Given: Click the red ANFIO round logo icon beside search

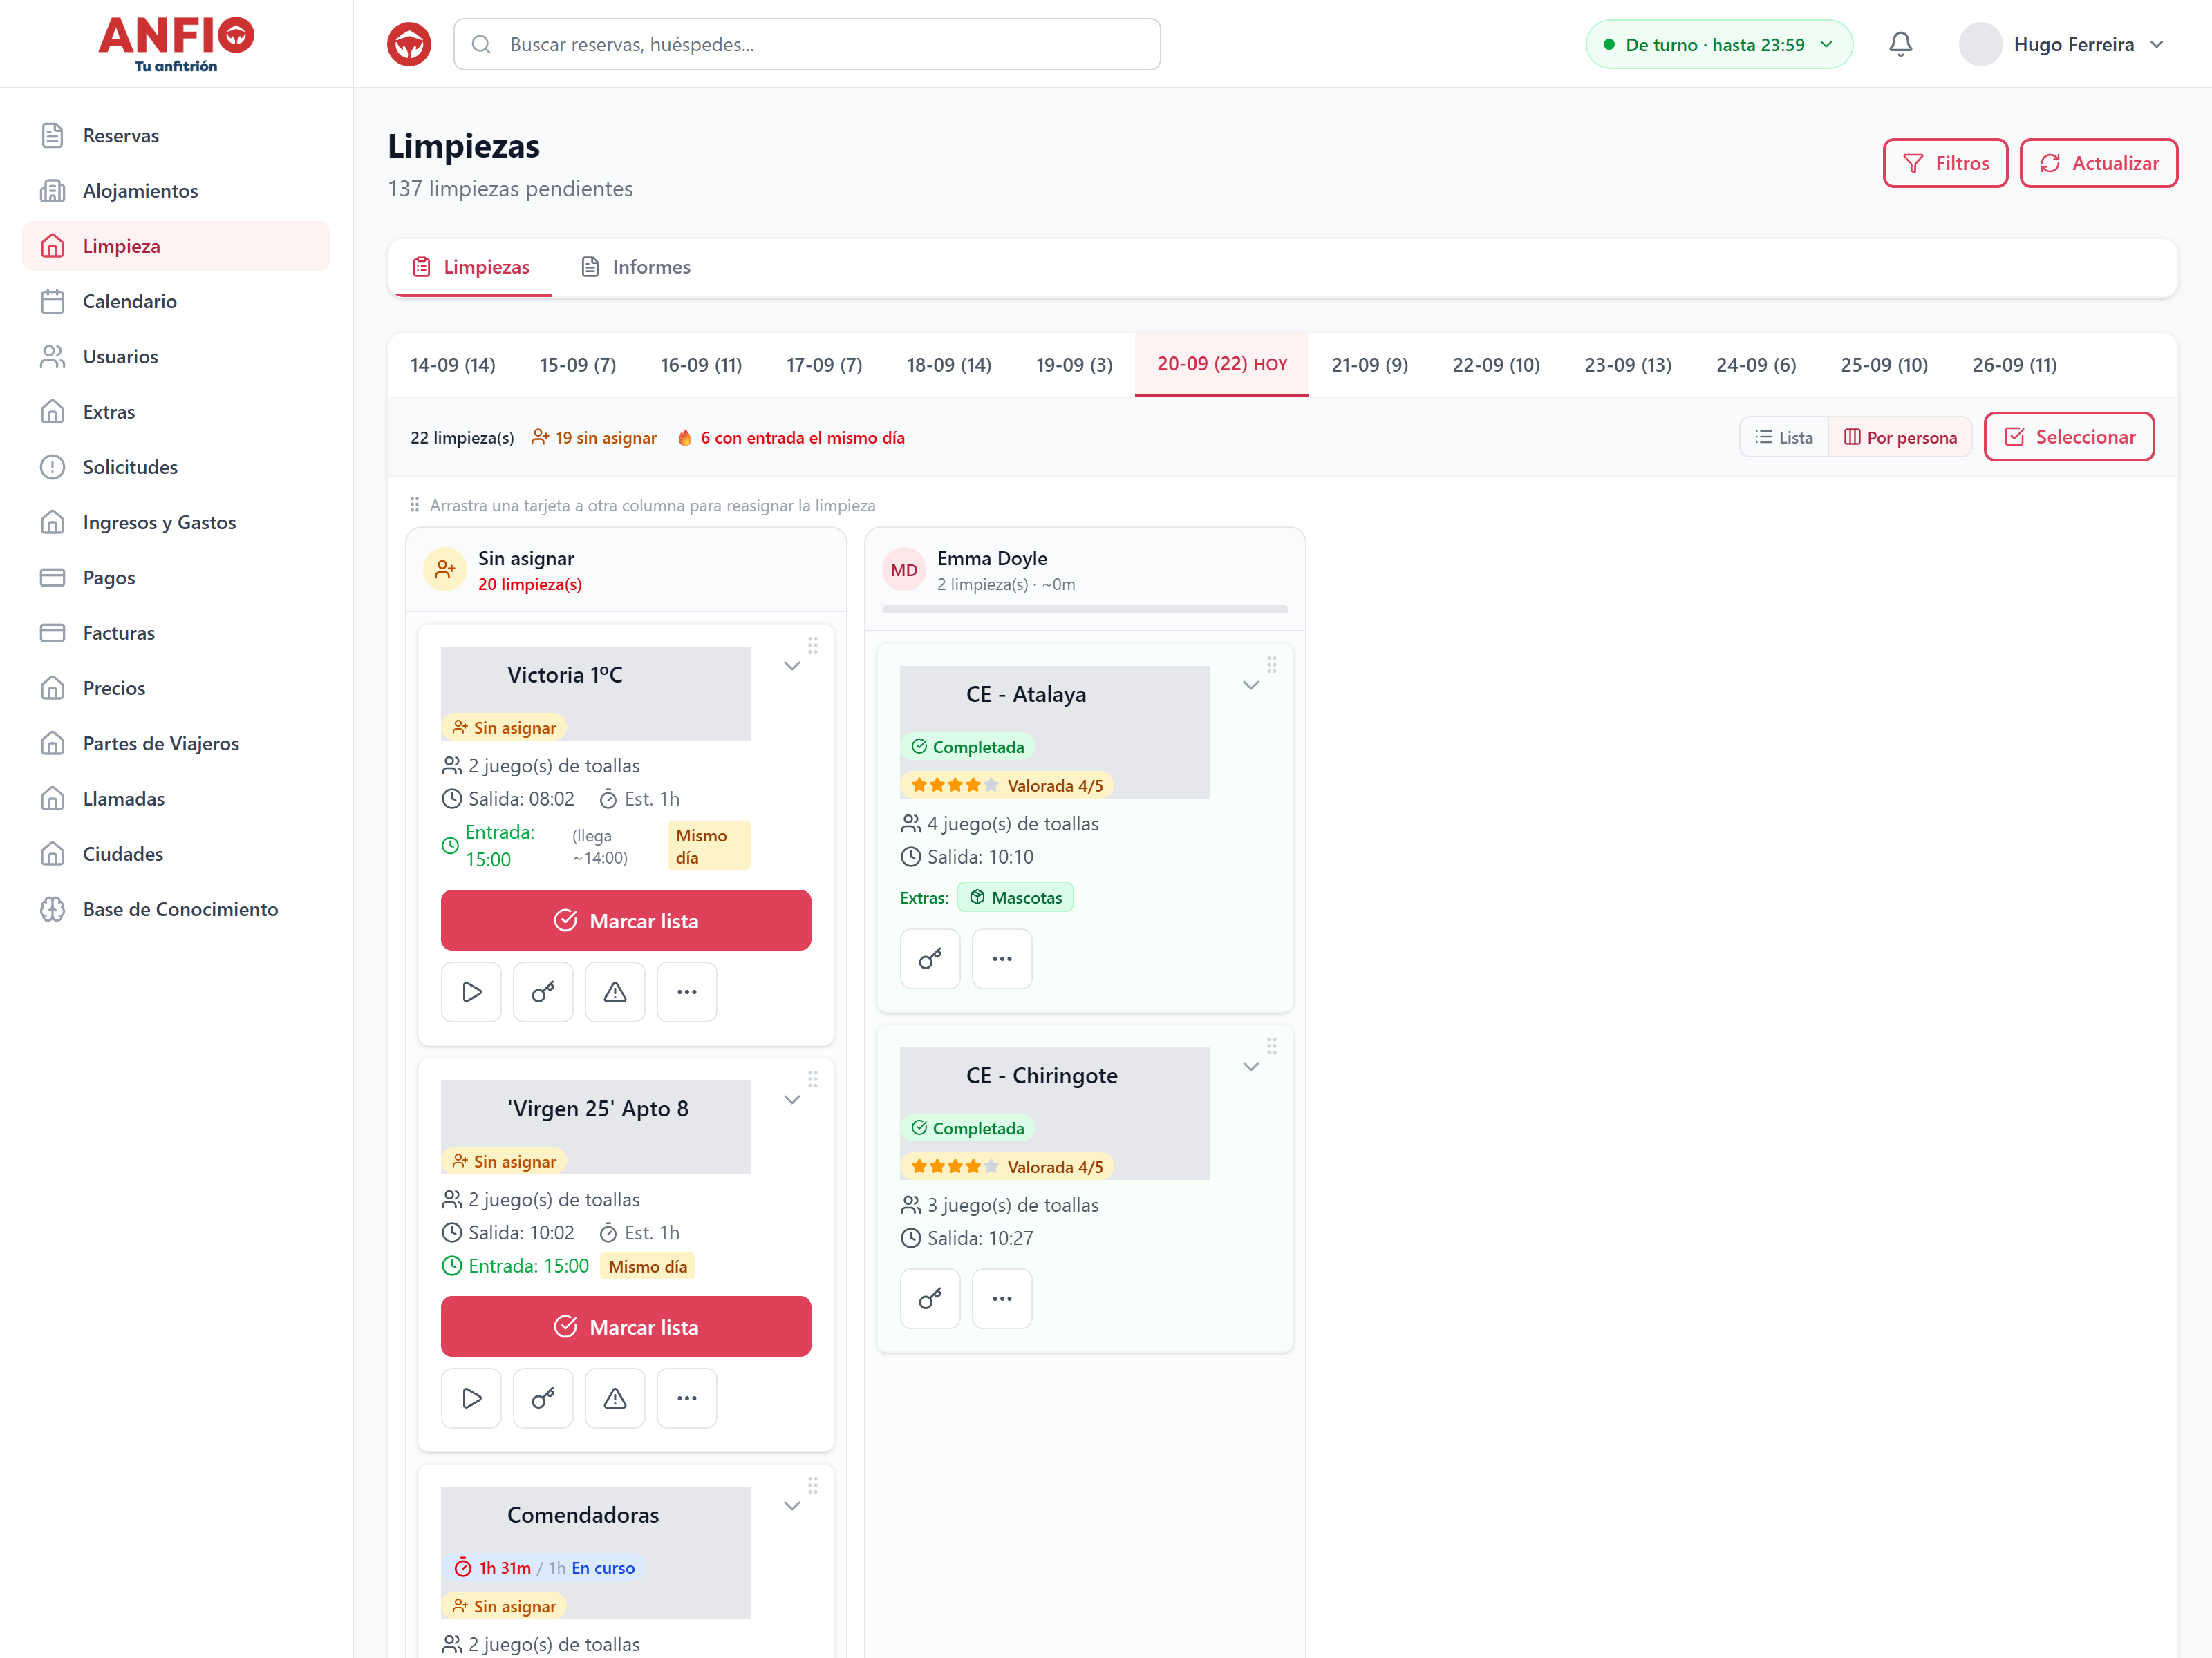Looking at the screenshot, I should pyautogui.click(x=409, y=44).
